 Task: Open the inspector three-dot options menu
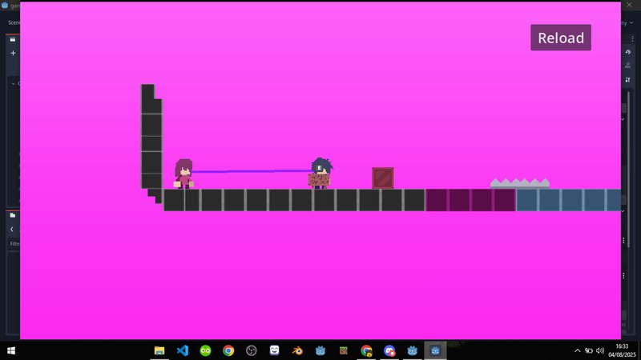[632, 39]
